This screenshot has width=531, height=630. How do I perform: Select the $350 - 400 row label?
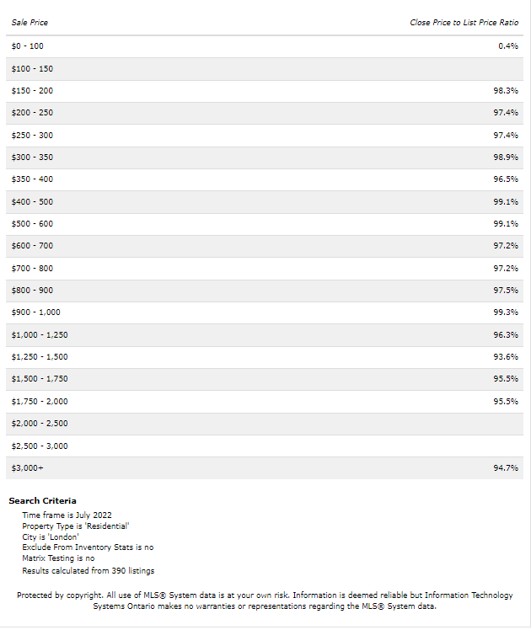pos(32,179)
